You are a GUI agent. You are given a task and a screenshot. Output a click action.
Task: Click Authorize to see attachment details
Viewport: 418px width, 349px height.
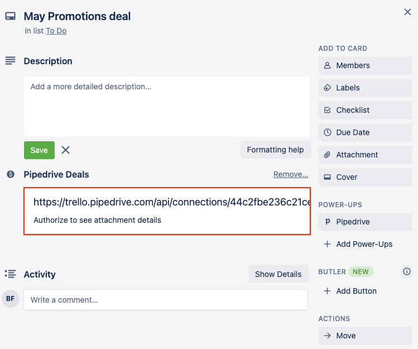pyautogui.click(x=97, y=220)
